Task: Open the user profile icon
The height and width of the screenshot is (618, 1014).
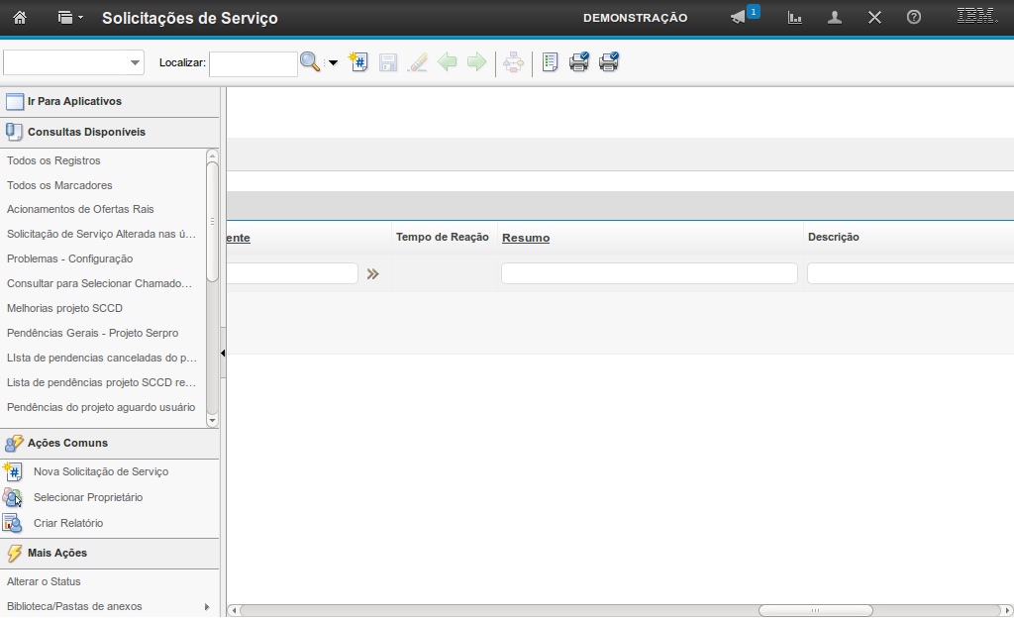Action: coord(835,18)
